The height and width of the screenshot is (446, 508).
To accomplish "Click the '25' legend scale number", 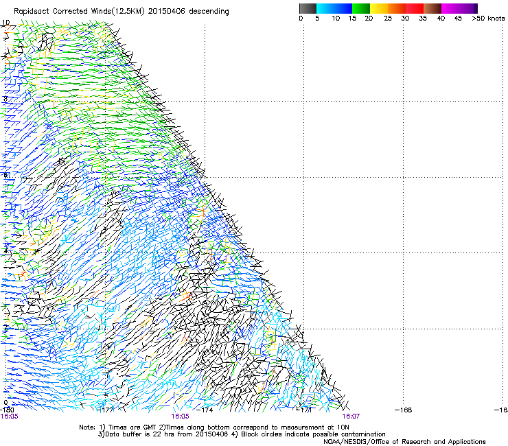I will click(x=388, y=19).
